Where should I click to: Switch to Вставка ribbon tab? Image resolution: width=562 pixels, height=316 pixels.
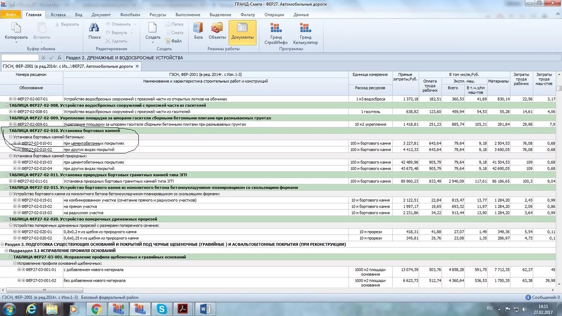click(58, 15)
